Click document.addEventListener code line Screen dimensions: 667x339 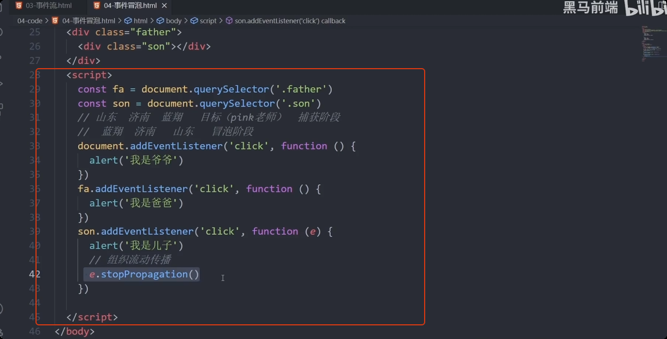tap(217, 146)
